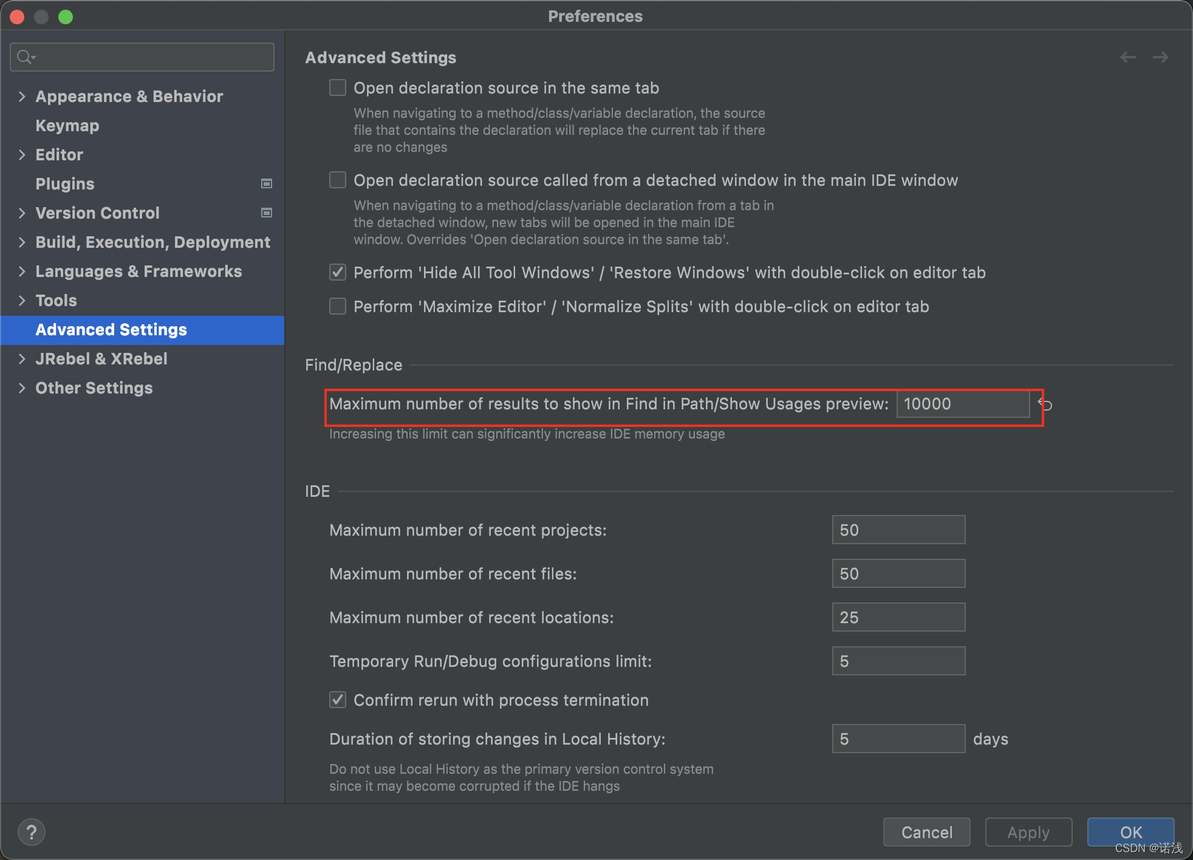
Task: Click the 10000 results limit field
Action: tap(962, 404)
